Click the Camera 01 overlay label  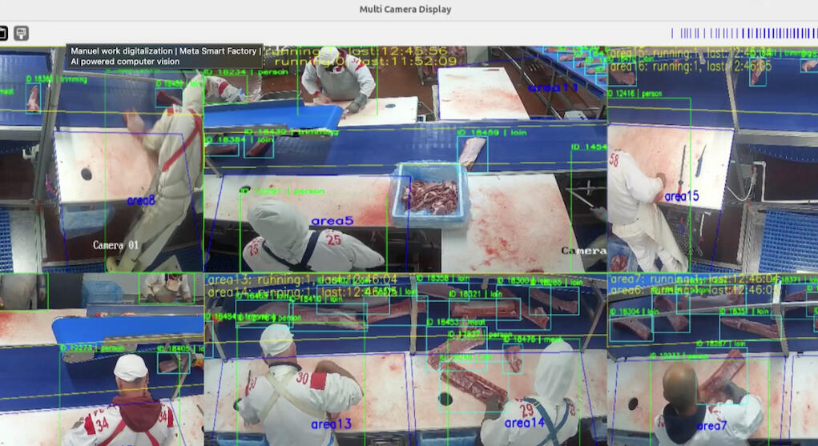[x=115, y=245]
